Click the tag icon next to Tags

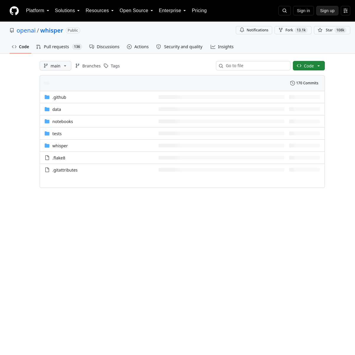pyautogui.click(x=106, y=66)
